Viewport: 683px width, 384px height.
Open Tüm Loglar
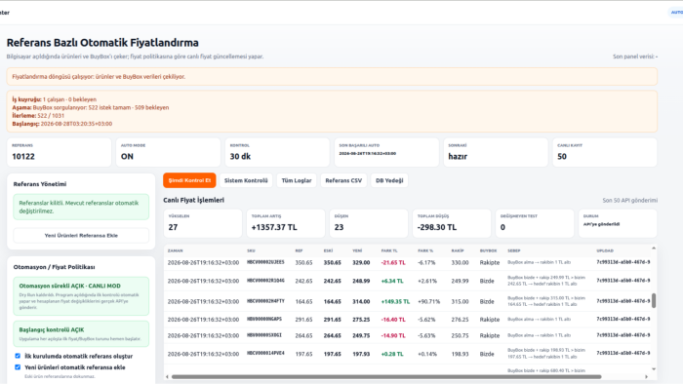point(297,180)
